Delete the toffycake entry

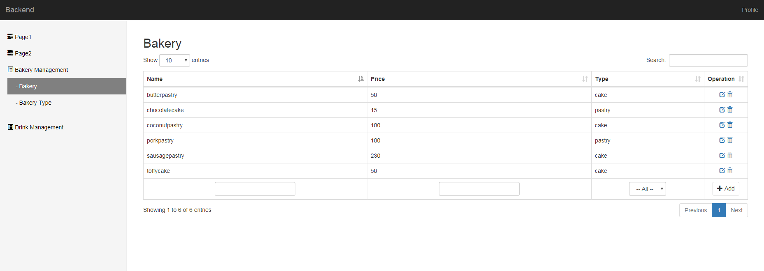point(730,170)
